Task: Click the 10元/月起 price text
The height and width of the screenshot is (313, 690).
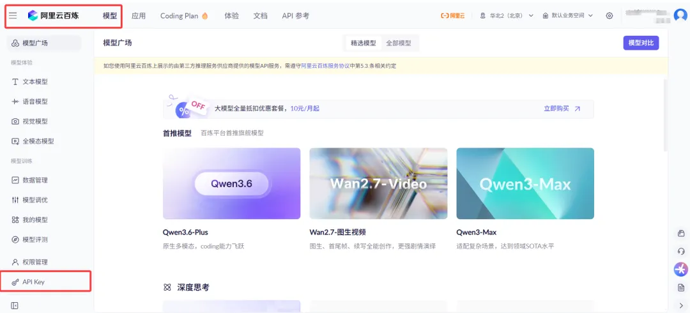Action: click(305, 109)
